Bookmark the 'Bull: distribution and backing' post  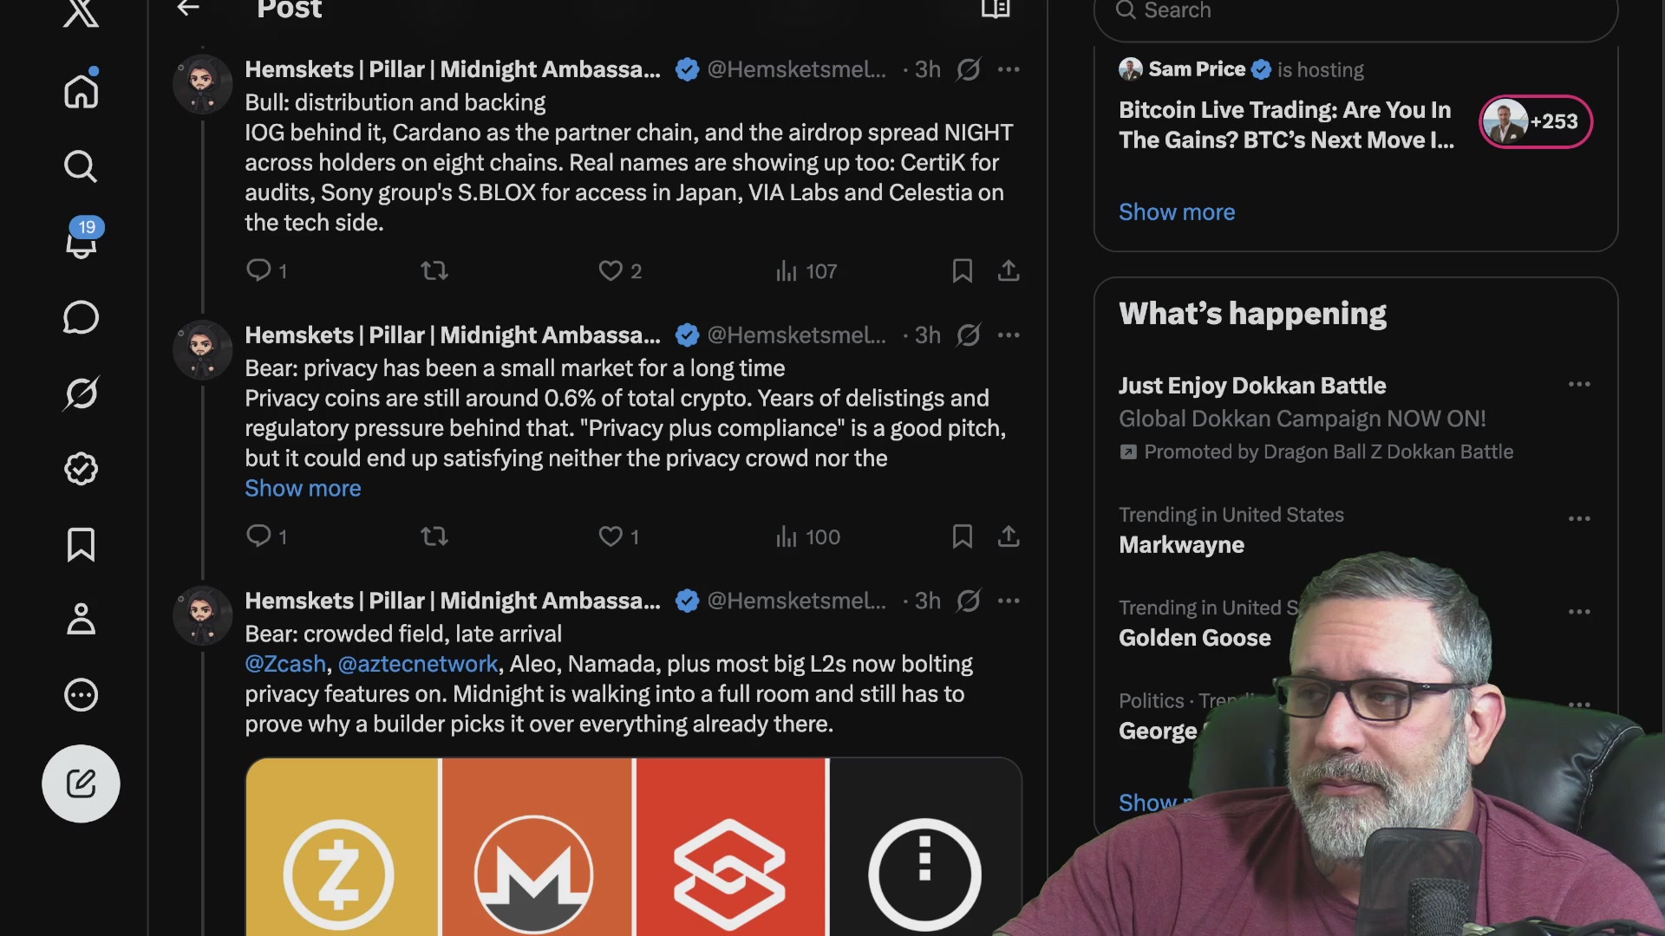pyautogui.click(x=962, y=270)
